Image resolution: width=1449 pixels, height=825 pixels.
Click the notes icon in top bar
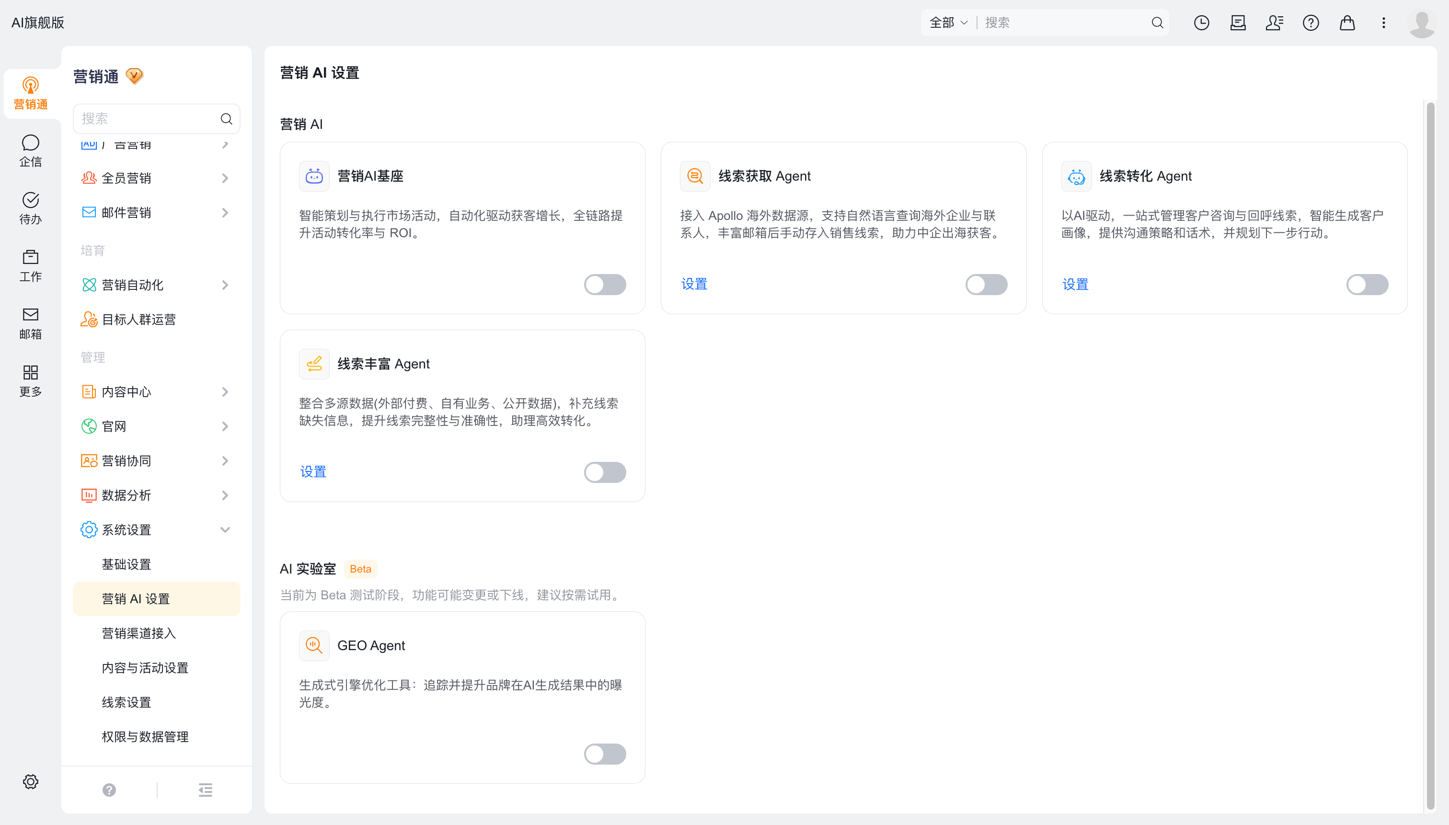click(x=1238, y=23)
